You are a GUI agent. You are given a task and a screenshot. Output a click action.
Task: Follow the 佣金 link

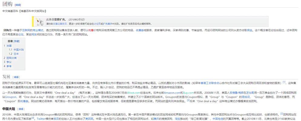(x=250, y=30)
